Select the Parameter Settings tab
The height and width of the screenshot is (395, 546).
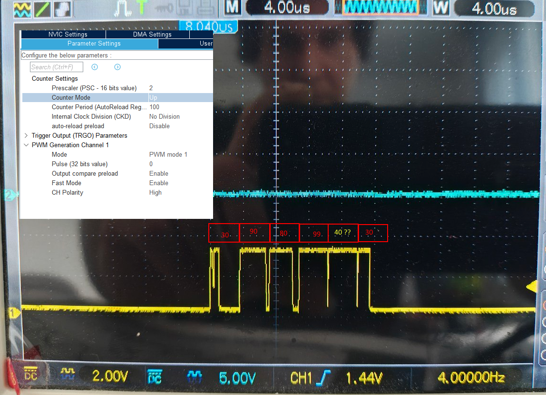tap(94, 44)
